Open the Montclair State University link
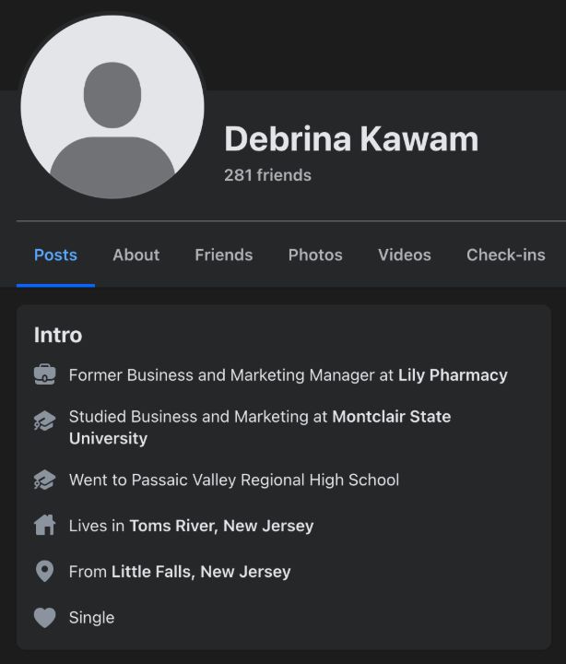566x664 pixels. point(260,427)
